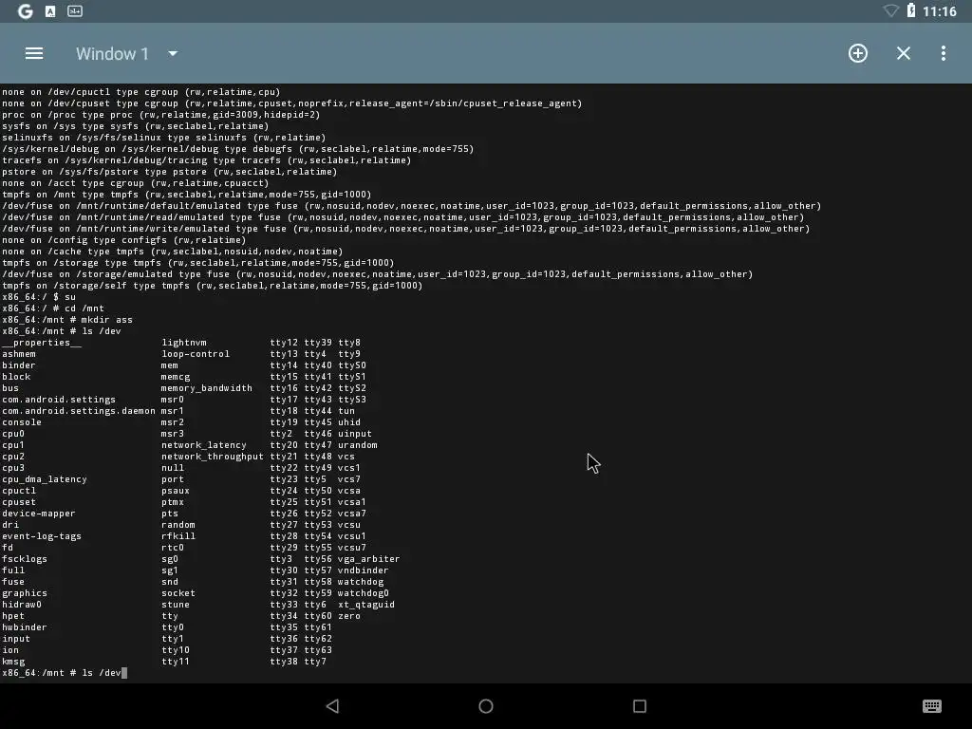Click 'vga_arbiter' entry in listing
Image resolution: width=972 pixels, height=729 pixels.
tap(369, 559)
